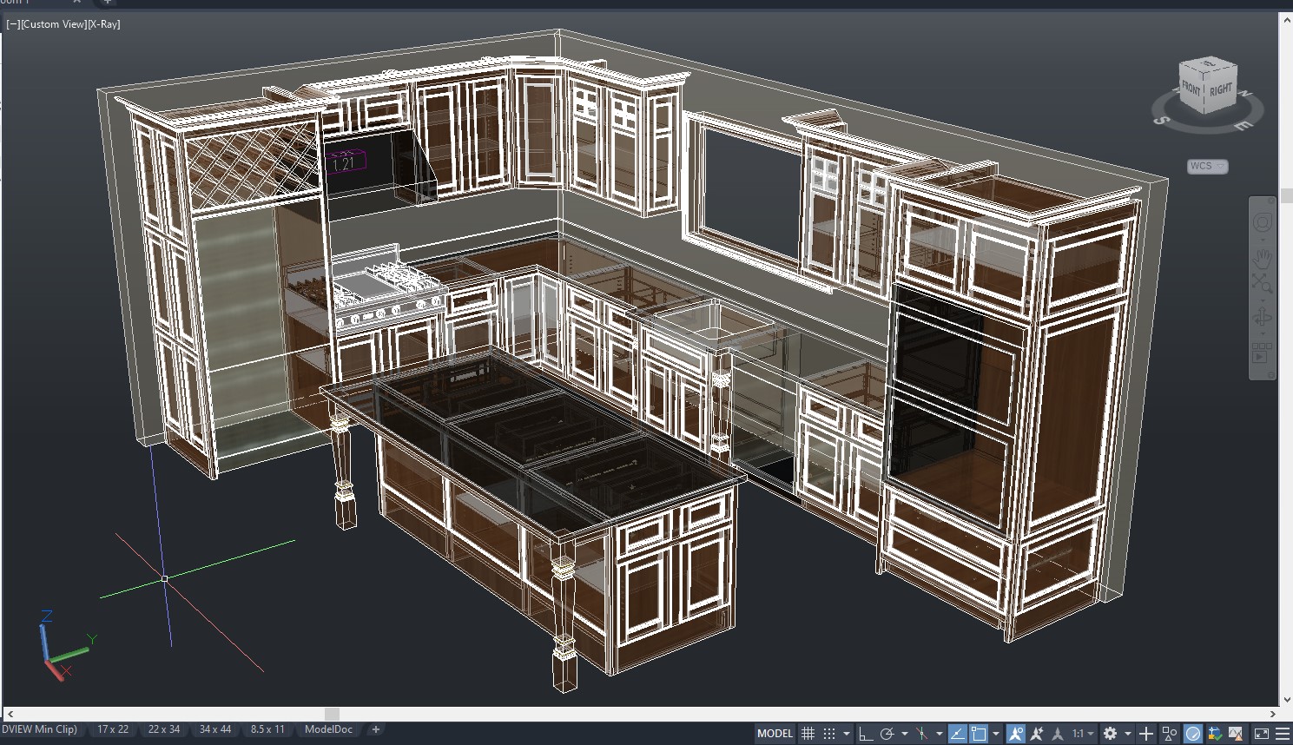Switch to the 17 x 22 layout tab
Image resolution: width=1293 pixels, height=745 pixels.
click(113, 729)
